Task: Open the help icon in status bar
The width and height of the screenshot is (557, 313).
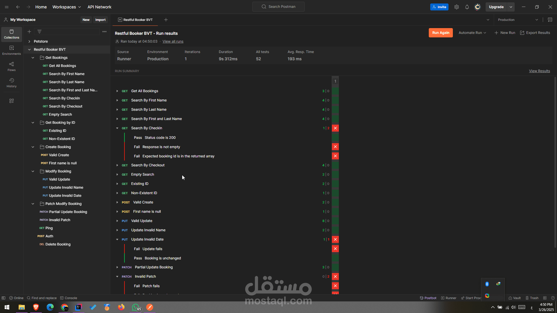Action: click(x=553, y=298)
